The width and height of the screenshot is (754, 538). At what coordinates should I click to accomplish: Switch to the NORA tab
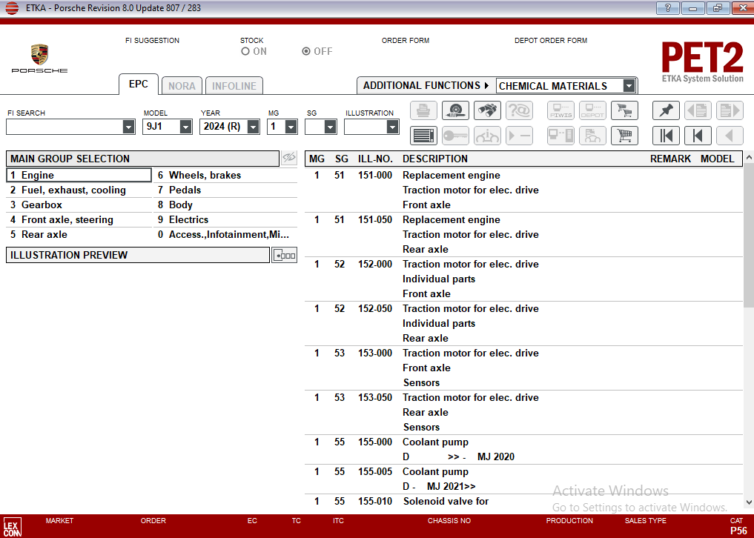[x=182, y=86]
